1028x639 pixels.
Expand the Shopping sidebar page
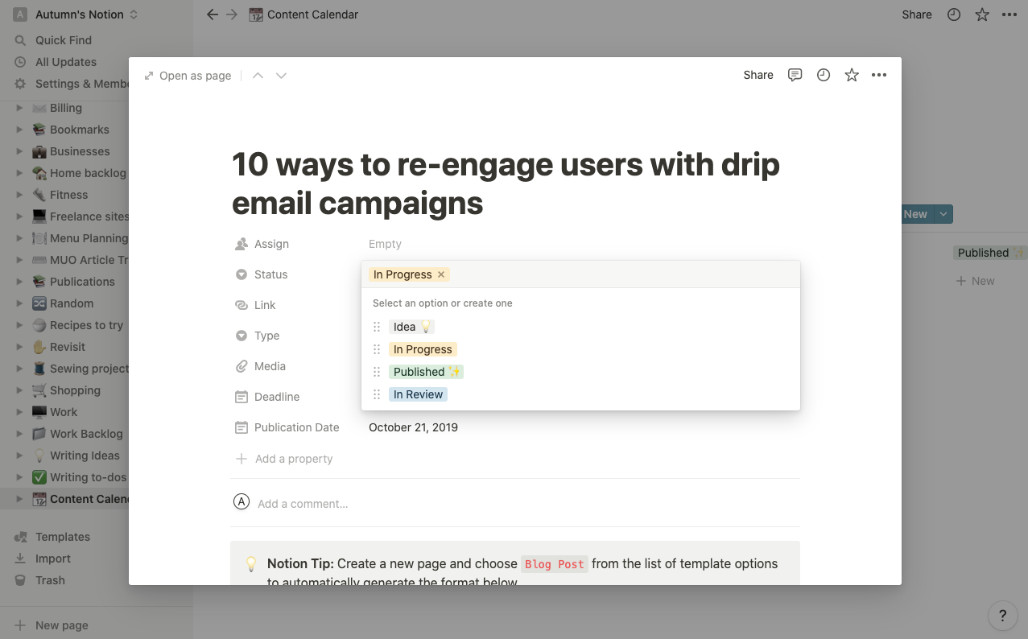pos(19,390)
